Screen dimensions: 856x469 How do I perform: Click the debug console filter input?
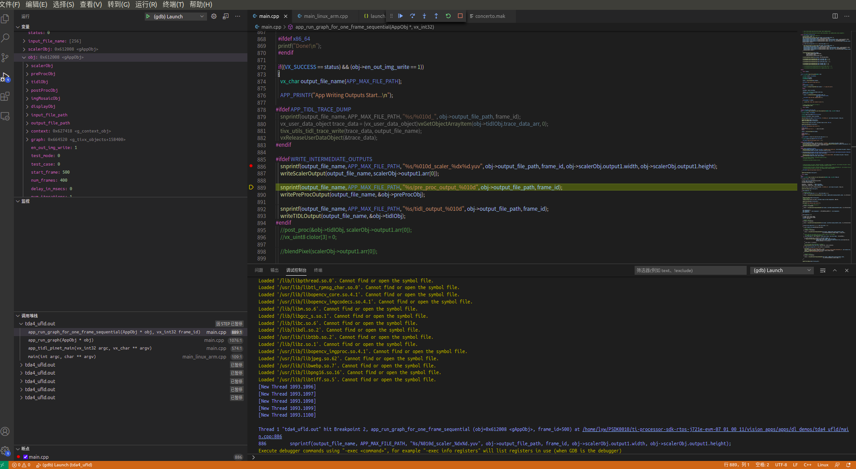tap(690, 270)
